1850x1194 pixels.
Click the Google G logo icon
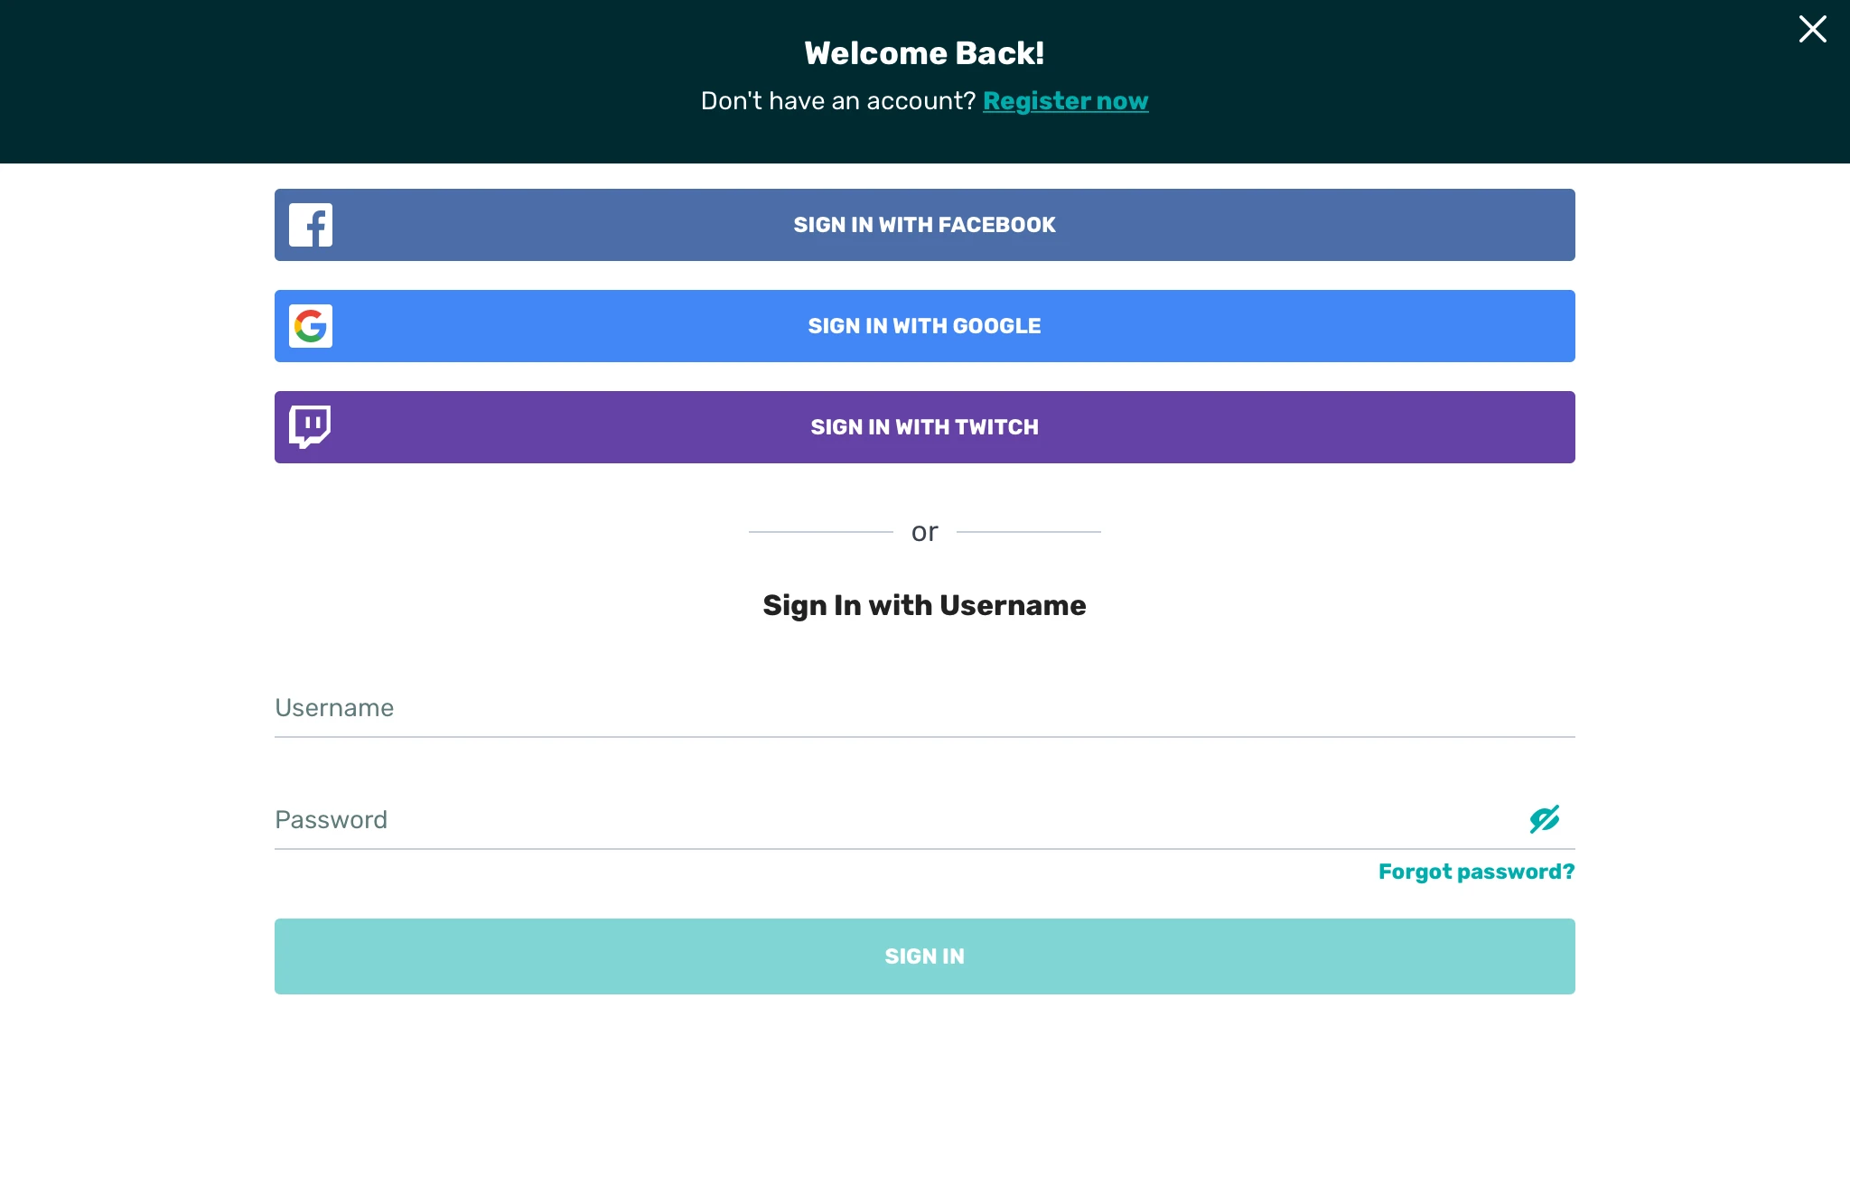(311, 326)
